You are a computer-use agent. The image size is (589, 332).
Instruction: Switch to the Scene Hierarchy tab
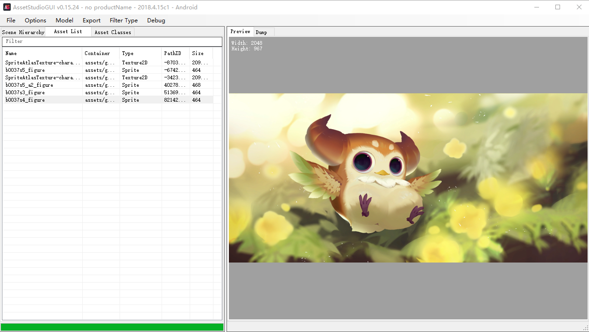pos(23,32)
